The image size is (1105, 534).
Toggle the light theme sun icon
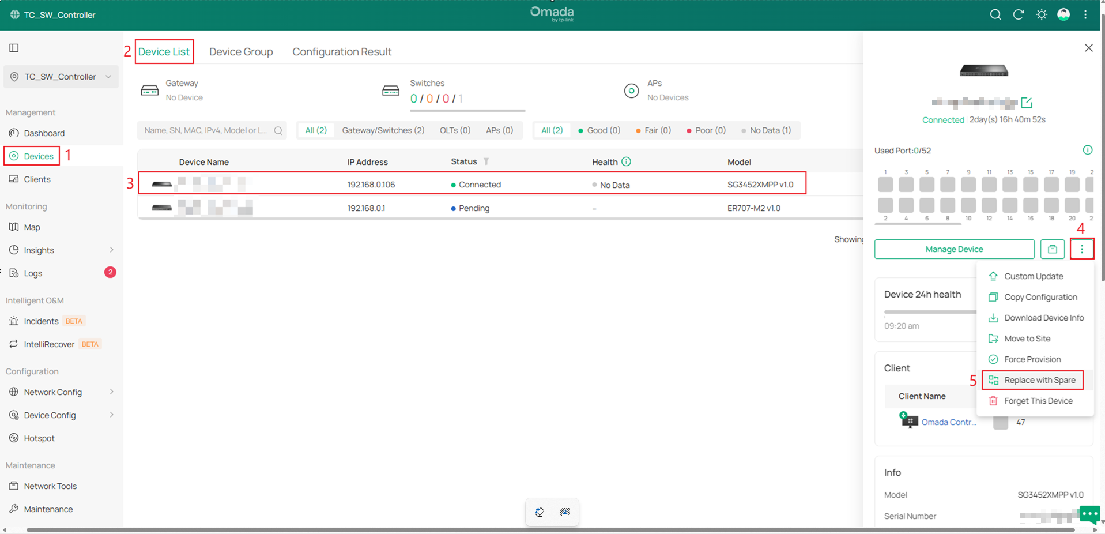pos(1041,15)
